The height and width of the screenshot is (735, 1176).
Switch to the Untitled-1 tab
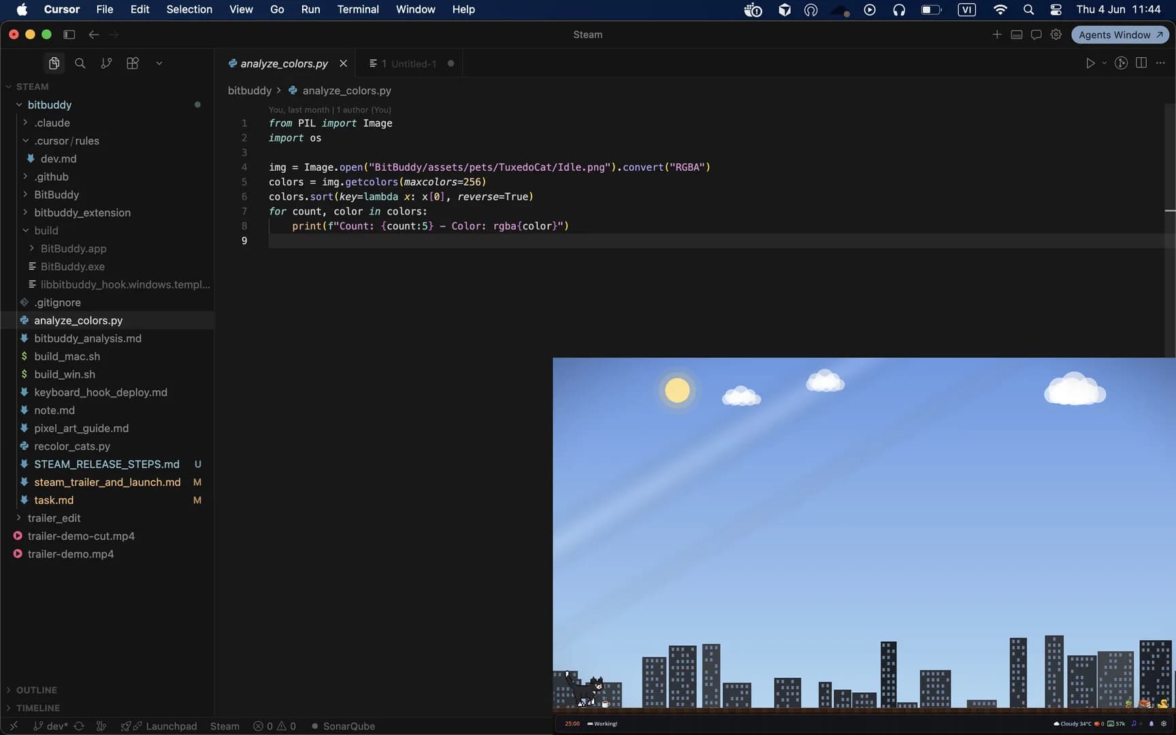[x=408, y=64]
